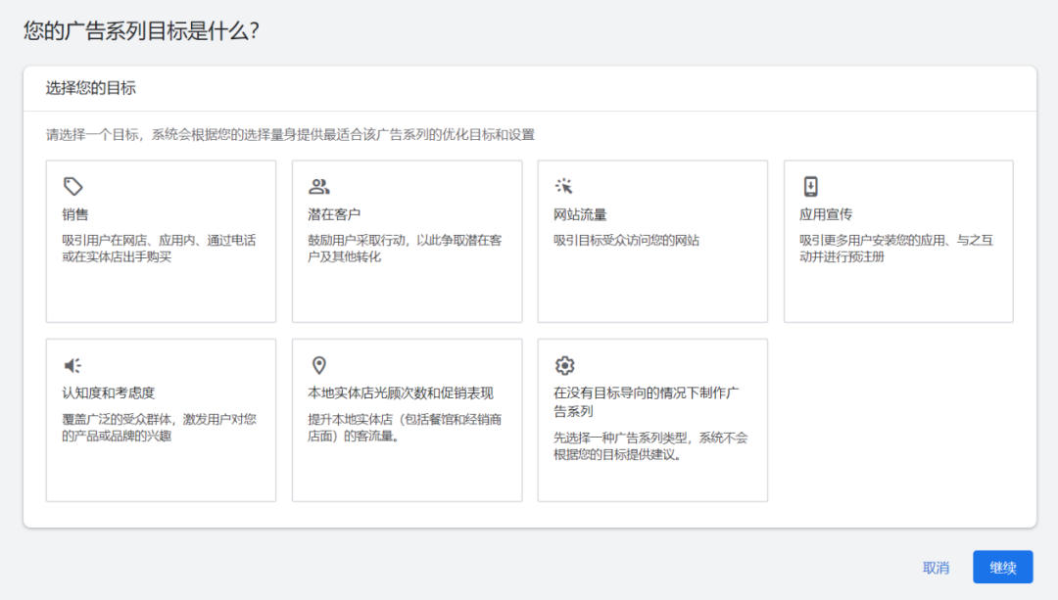Click the 潜在客户 title text
This screenshot has width=1058, height=600.
[334, 214]
